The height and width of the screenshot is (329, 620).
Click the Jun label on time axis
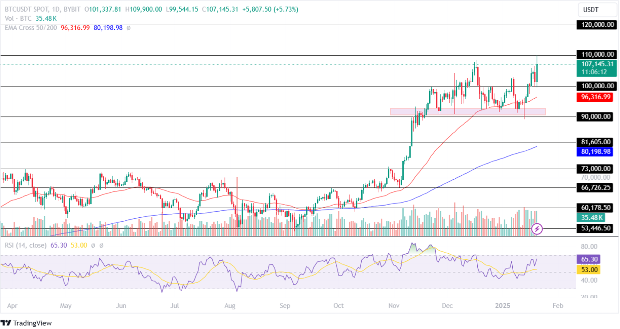121,306
